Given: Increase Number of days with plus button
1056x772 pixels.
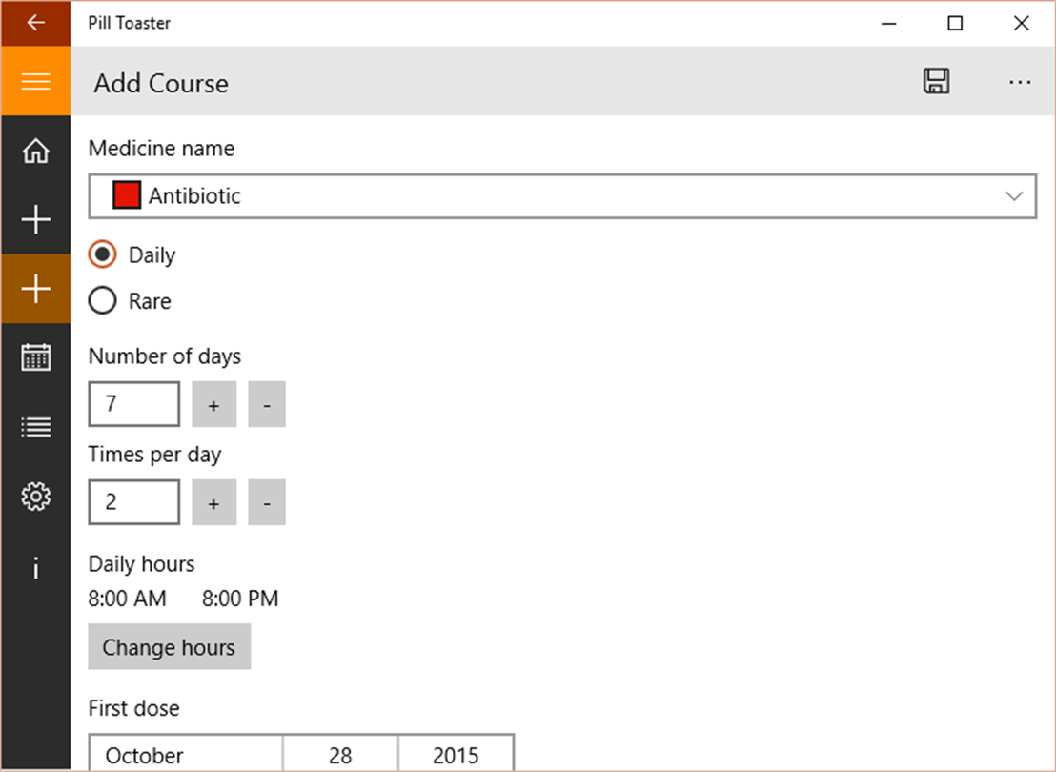Looking at the screenshot, I should coord(213,404).
